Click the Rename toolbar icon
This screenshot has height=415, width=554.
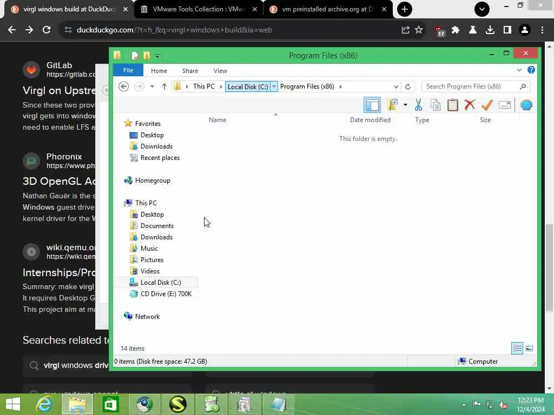click(x=505, y=105)
